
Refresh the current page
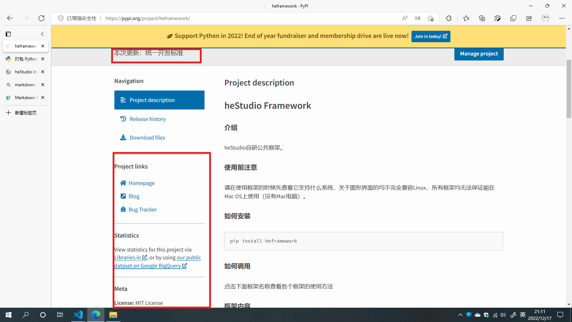click(41, 18)
